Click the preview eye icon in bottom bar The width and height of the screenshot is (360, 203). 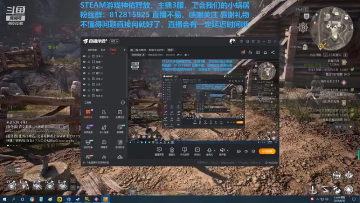(246, 151)
